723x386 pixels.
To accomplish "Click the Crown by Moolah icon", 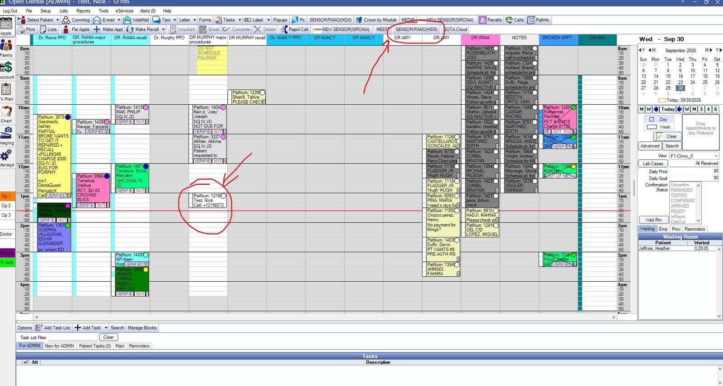I will click(x=359, y=20).
